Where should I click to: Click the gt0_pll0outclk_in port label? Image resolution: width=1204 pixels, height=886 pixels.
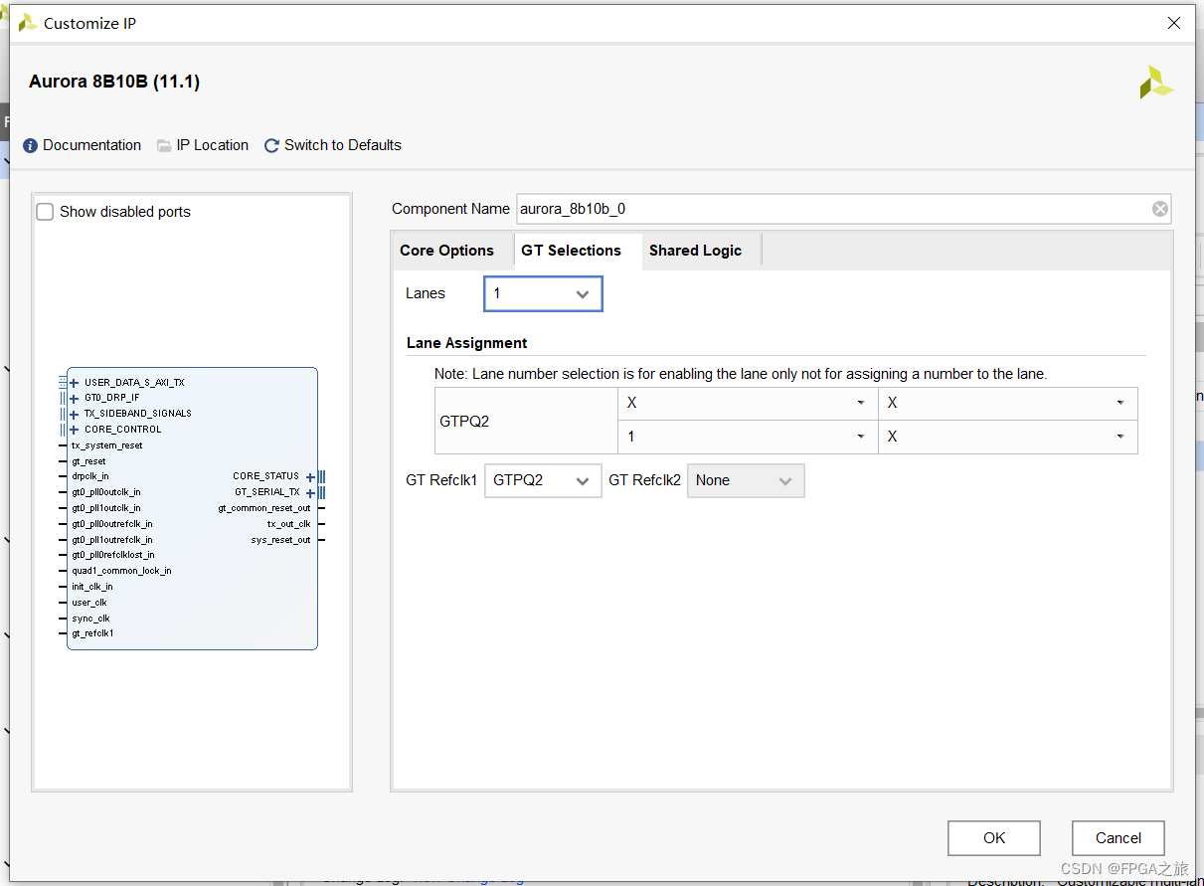(106, 492)
